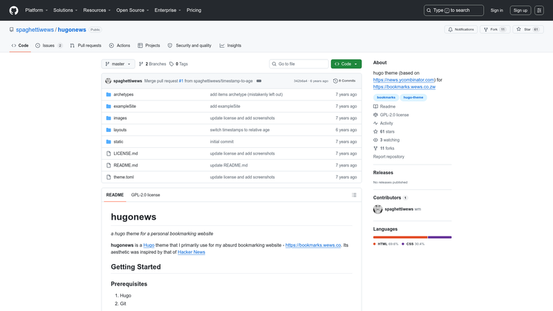Click the pulse icon next to Activity

(x=375, y=124)
